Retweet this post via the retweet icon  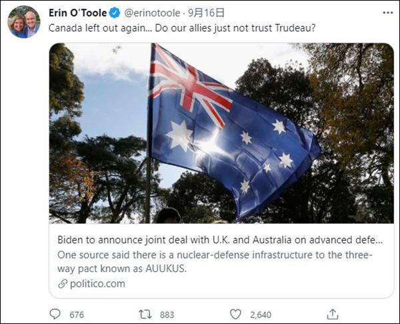[x=145, y=314]
